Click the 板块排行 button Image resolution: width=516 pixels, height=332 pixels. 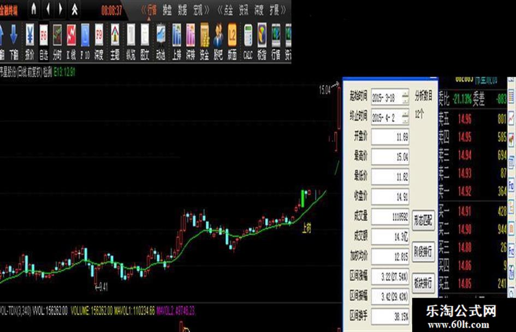tap(423, 283)
